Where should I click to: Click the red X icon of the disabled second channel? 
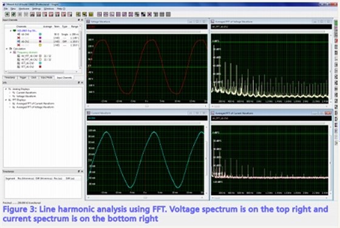pyautogui.click(x=19, y=38)
